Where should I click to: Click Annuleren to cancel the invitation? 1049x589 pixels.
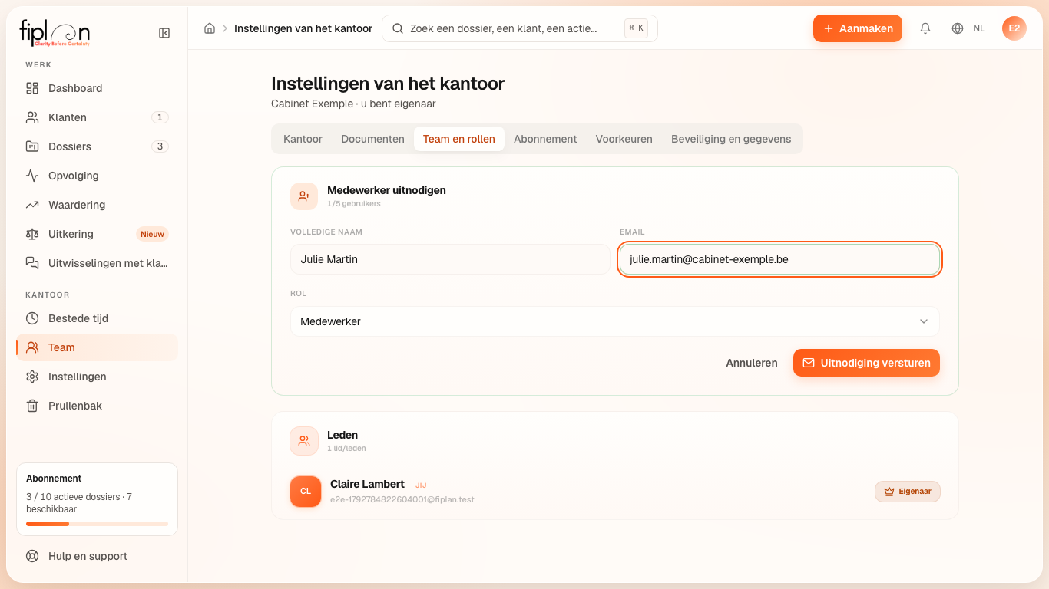pyautogui.click(x=752, y=363)
